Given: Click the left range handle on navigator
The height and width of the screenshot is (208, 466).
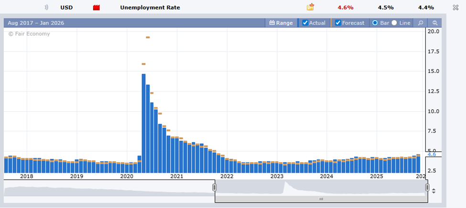Looking at the screenshot, I should [x=215, y=187].
